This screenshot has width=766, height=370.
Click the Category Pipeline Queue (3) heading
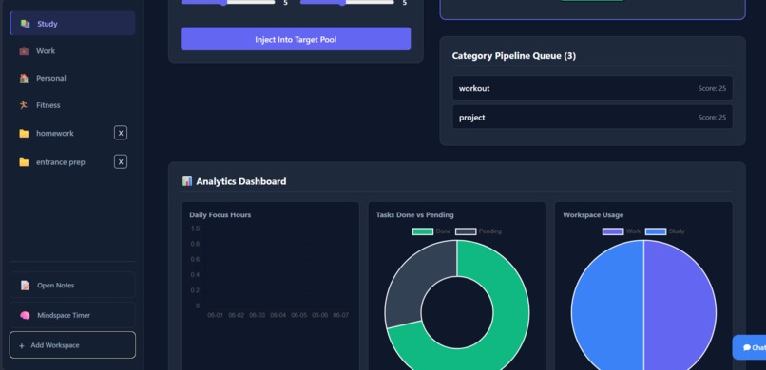pos(514,56)
